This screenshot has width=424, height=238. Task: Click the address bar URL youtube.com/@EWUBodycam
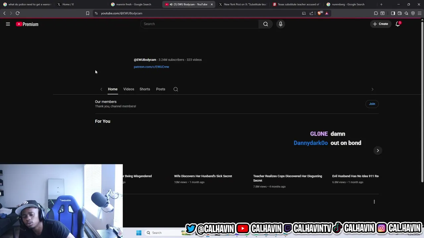point(122,13)
